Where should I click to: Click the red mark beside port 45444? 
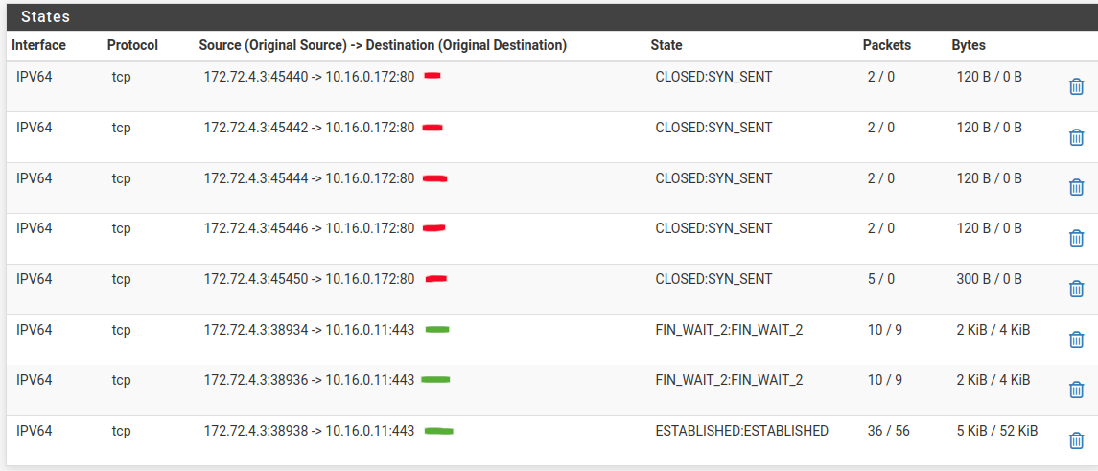point(435,177)
